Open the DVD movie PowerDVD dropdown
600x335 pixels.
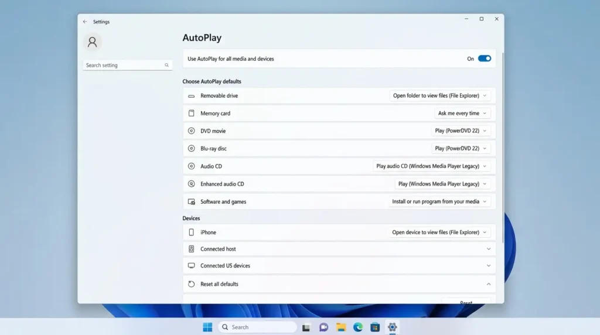click(461, 131)
